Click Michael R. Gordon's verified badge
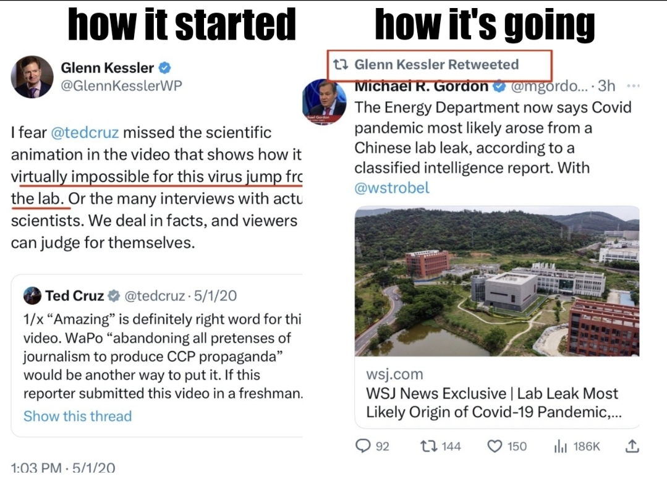 498,87
